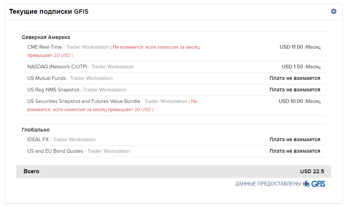The image size is (347, 207).
Task: Click the Северная Америка section heading
Action: [46, 37]
